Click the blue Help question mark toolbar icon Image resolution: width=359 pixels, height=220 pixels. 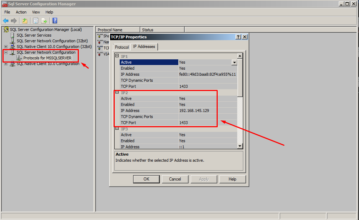pos(55,21)
